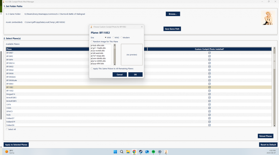This screenshot has height=155, width=279.
Task: Toggle the Select All checkbox
Action: pyautogui.click(x=7, y=129)
